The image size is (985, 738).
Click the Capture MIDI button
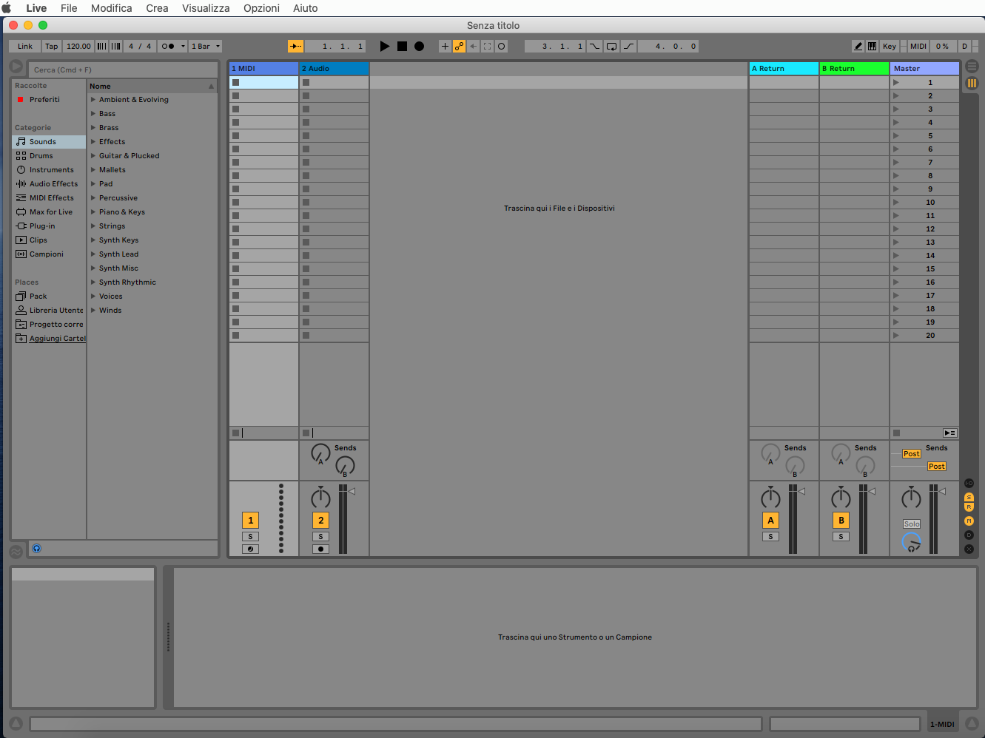pos(487,46)
